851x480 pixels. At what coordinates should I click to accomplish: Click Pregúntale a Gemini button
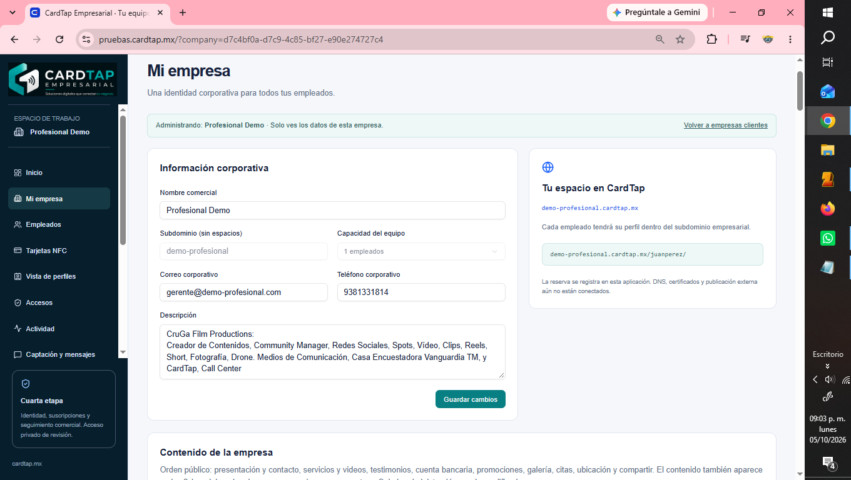[657, 12]
